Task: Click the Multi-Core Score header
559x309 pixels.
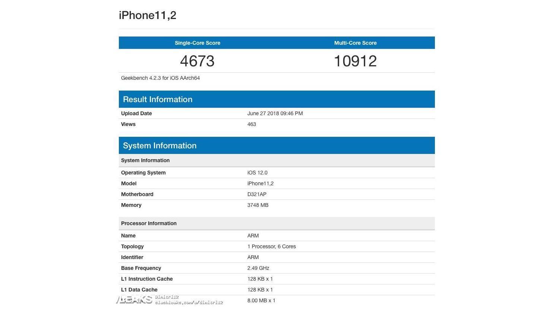Action: point(355,43)
